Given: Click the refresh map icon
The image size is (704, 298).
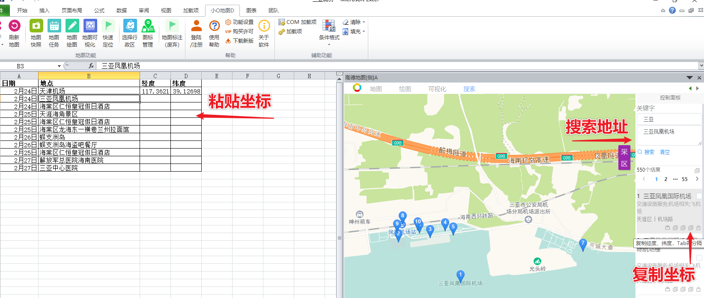Looking at the screenshot, I should click(14, 26).
